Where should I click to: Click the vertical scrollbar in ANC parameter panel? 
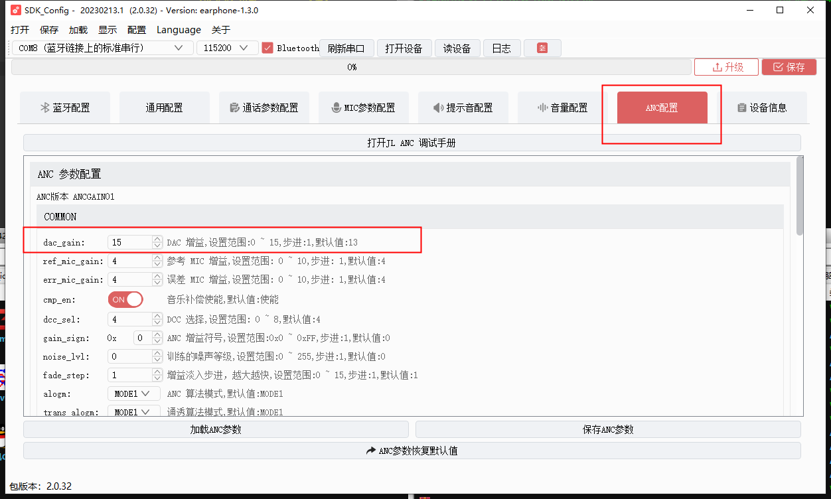click(800, 196)
